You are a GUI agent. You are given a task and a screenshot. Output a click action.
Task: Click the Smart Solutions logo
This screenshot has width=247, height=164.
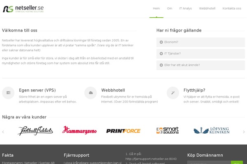(x=168, y=130)
